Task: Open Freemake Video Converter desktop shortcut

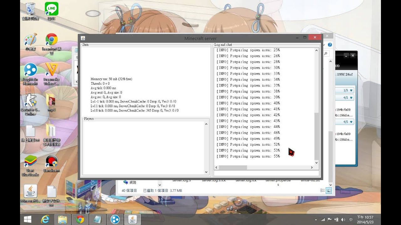Action: tap(51, 74)
